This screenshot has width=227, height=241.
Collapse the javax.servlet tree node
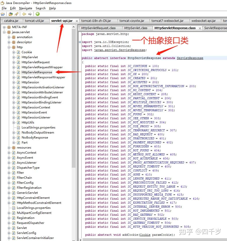point(4,32)
